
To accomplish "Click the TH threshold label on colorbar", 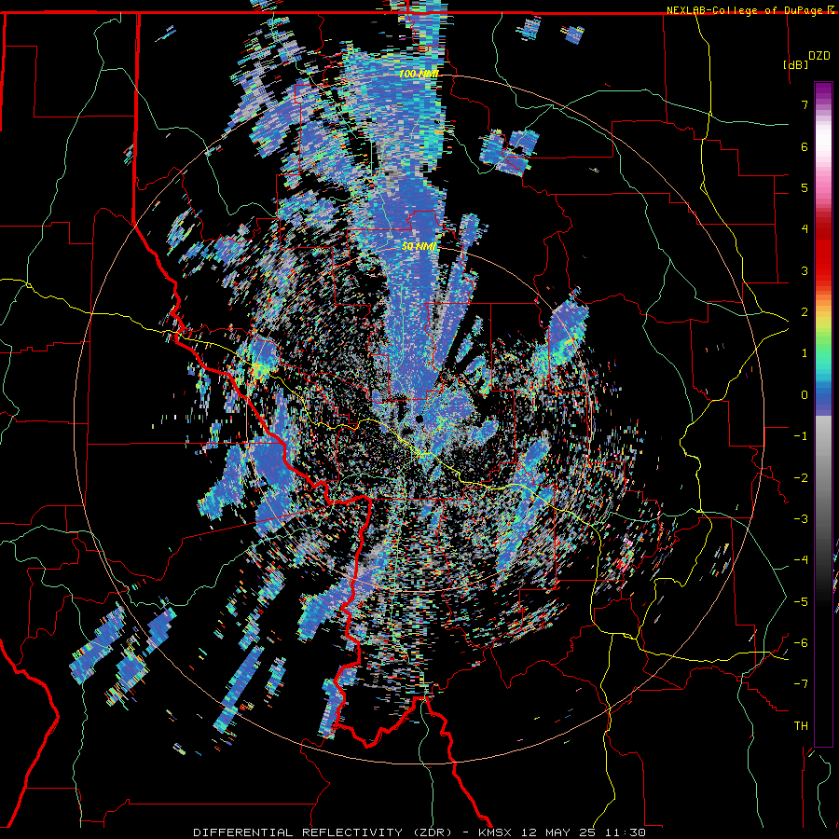I will (801, 726).
